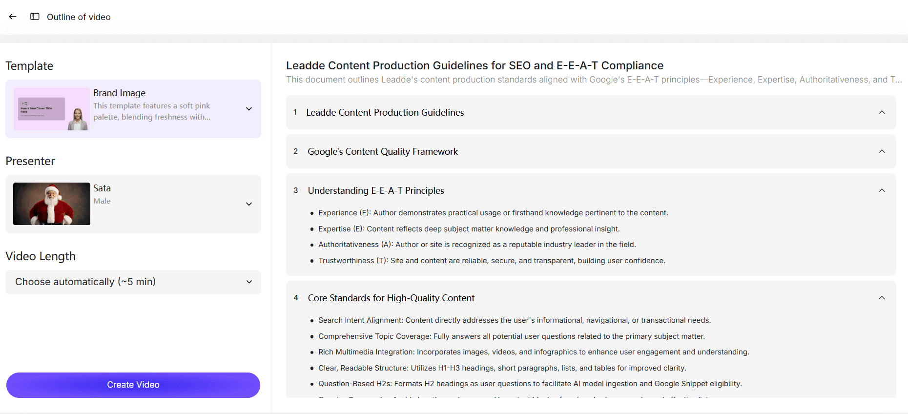The width and height of the screenshot is (908, 414).
Task: Click the Authoritativeness (A) bullet text
Action: (477, 245)
